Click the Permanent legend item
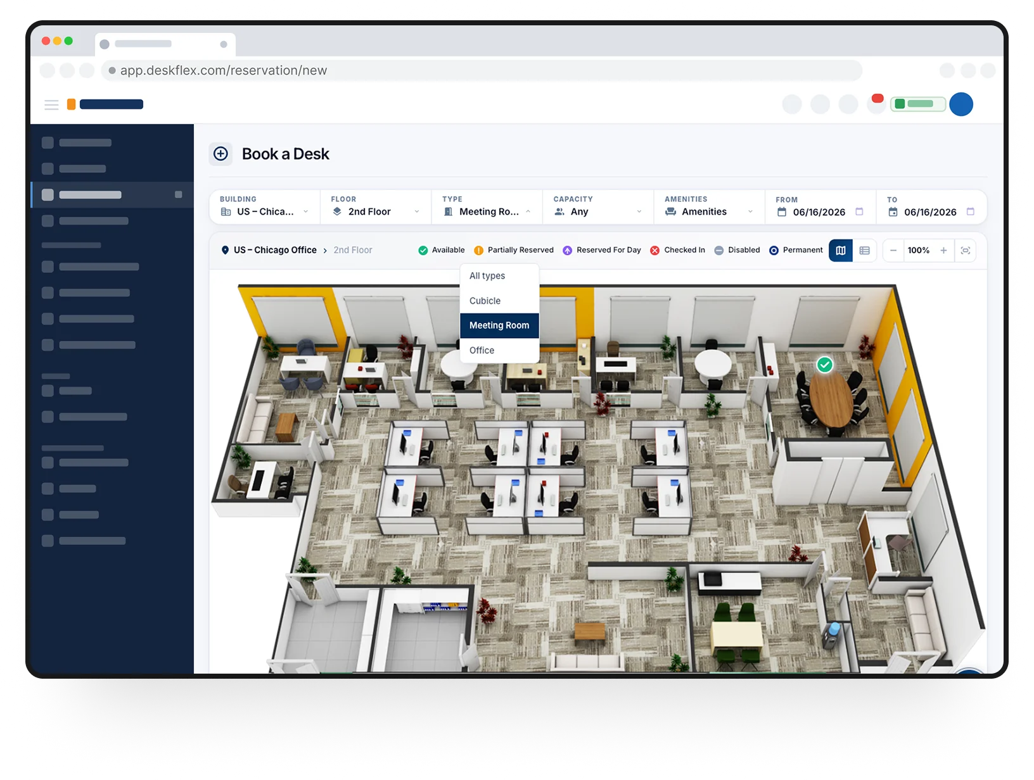Viewport: 1034px width, 780px height. (x=796, y=250)
